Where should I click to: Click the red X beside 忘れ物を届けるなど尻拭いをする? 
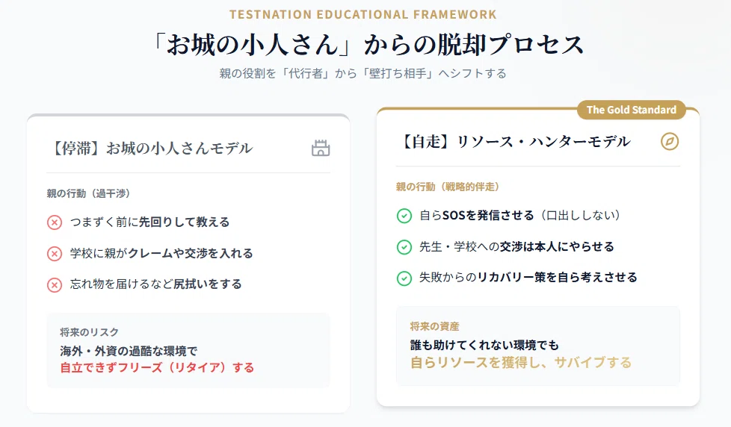pyautogui.click(x=55, y=284)
